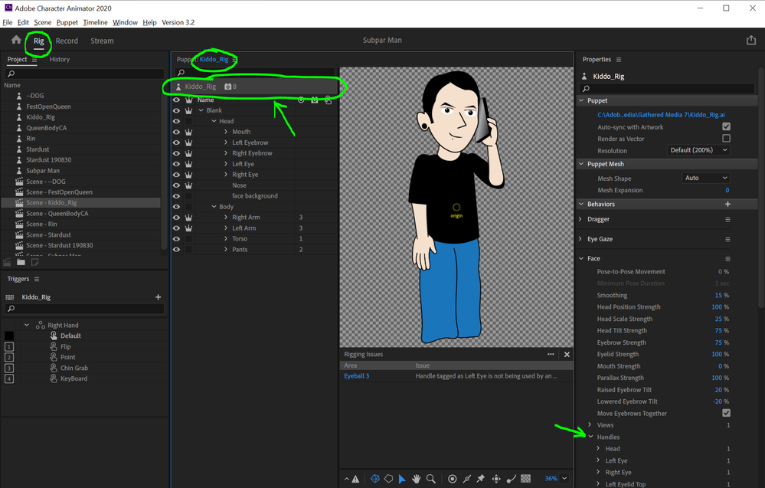765x488 pixels.
Task: Switch to the Record workspace tab
Action: (67, 41)
